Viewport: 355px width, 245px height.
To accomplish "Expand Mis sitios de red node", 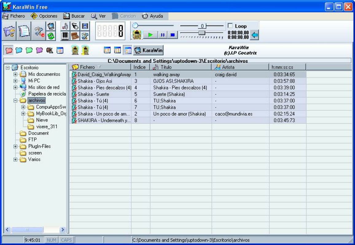I will tap(15, 87).
